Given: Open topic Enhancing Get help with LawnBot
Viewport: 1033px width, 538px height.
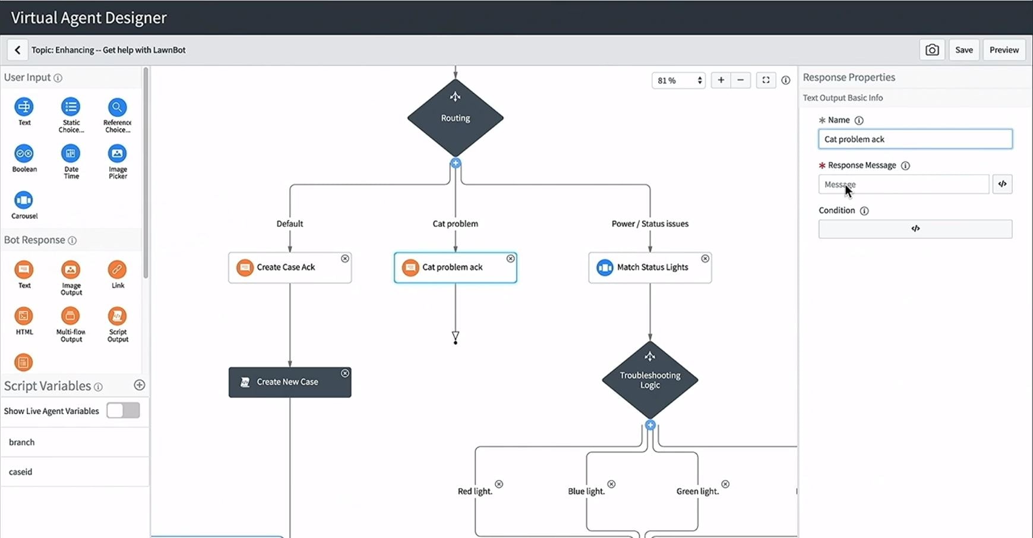Looking at the screenshot, I should click(x=109, y=49).
